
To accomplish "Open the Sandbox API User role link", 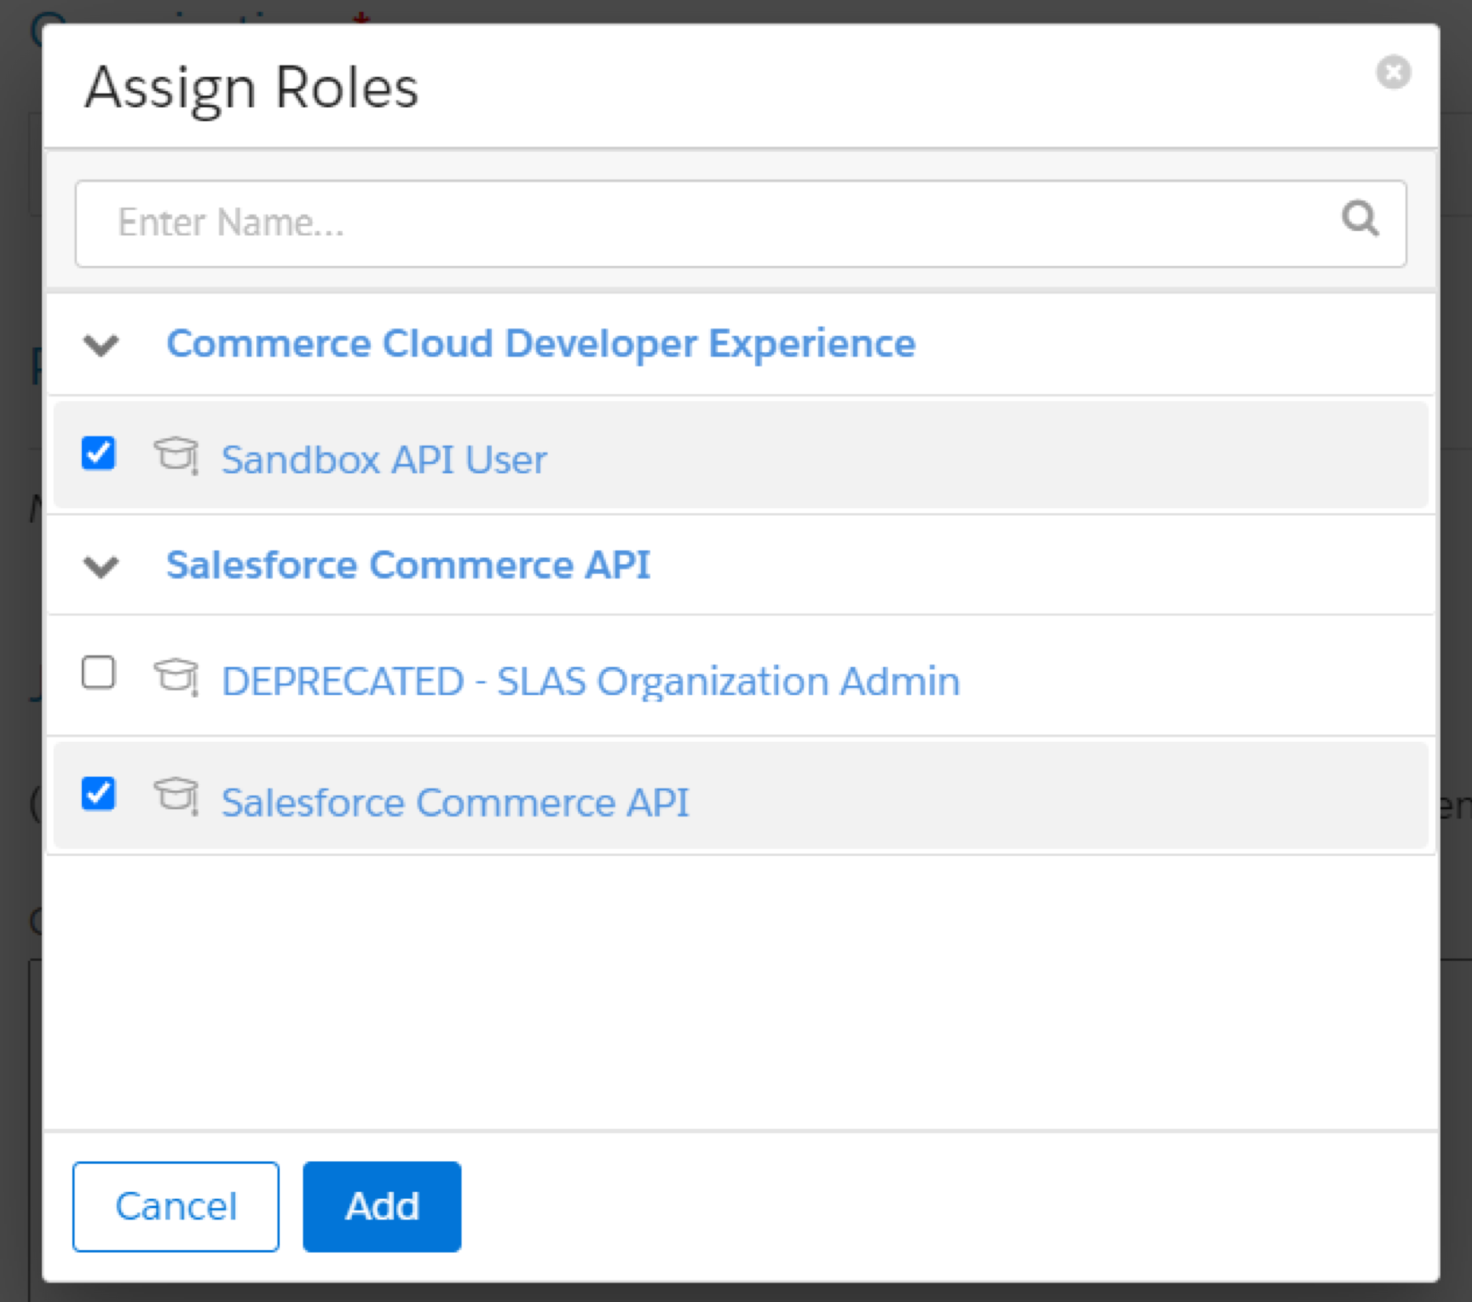I will click(x=384, y=460).
